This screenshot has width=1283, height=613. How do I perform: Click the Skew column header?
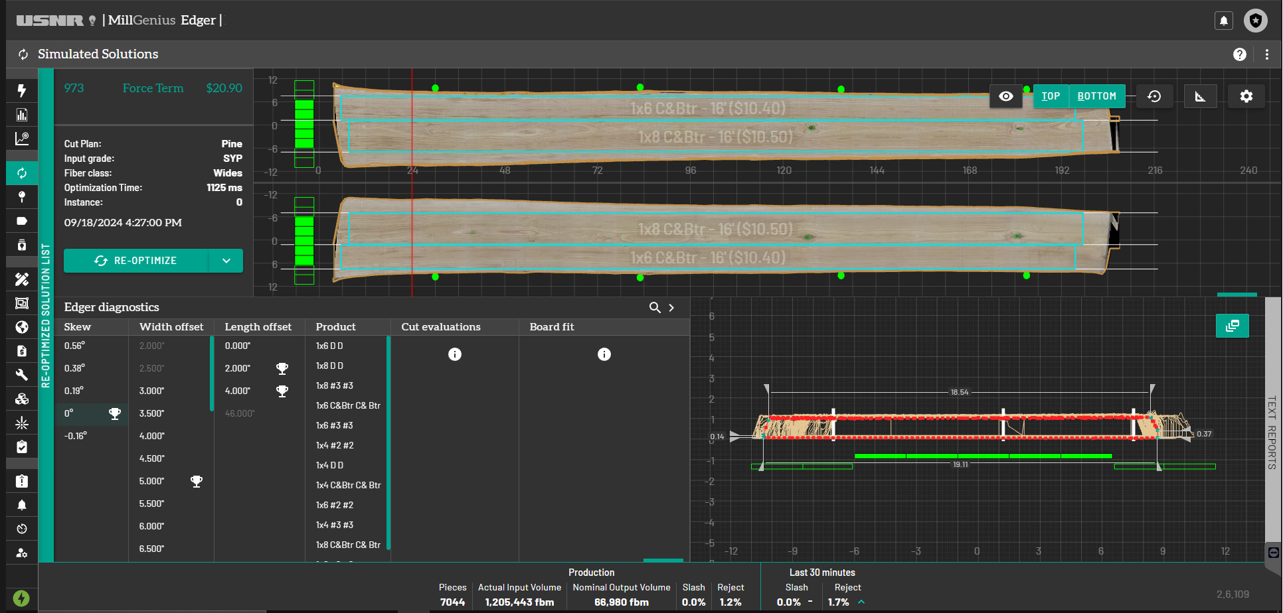click(x=78, y=327)
